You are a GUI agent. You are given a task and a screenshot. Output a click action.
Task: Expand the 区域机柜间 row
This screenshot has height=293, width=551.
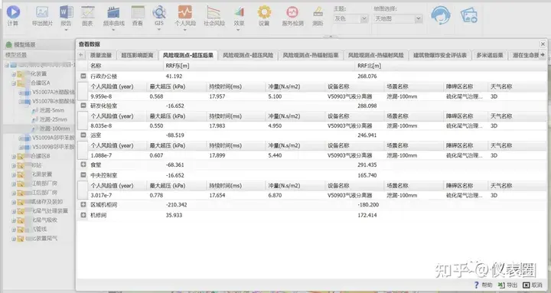point(83,204)
